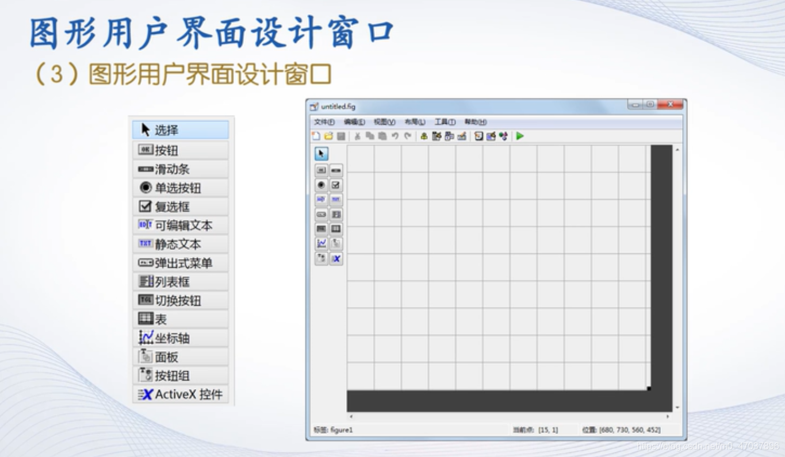Pick the slider icon in untitled.fig palette
Viewport: 785px width, 457px height.
click(336, 170)
